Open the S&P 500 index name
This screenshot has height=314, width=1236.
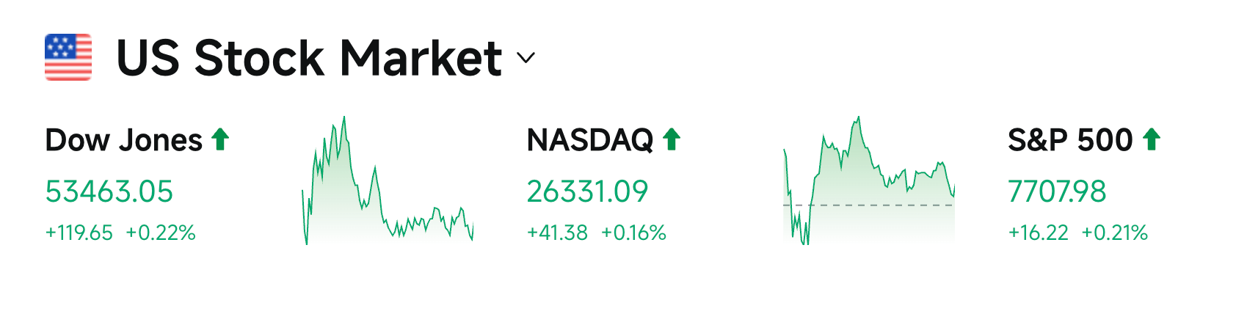[x=1070, y=140]
